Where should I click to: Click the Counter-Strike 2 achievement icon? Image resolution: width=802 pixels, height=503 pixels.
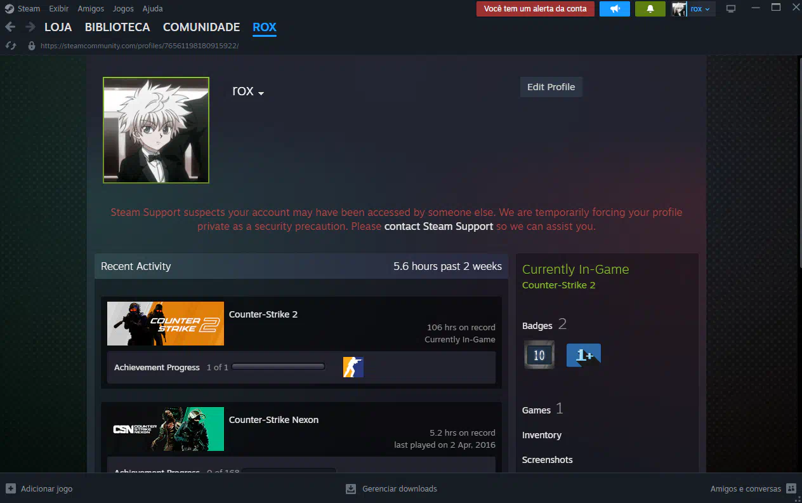click(x=353, y=367)
